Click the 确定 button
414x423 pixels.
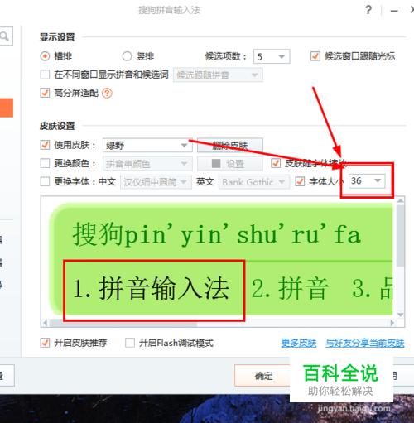[262, 376]
